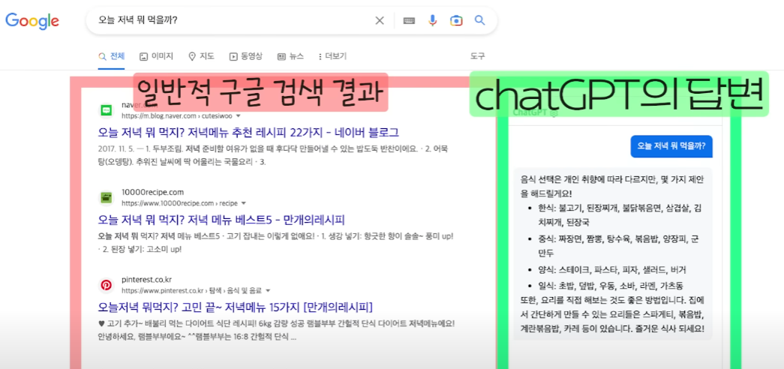Select the 전체 tab
This screenshot has width=784, height=369.
coord(112,56)
